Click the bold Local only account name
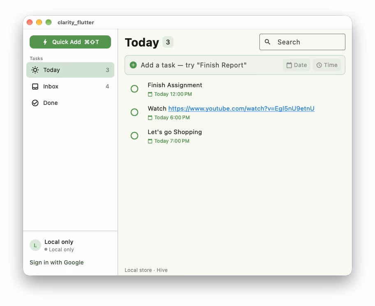375x306 pixels. [59, 242]
